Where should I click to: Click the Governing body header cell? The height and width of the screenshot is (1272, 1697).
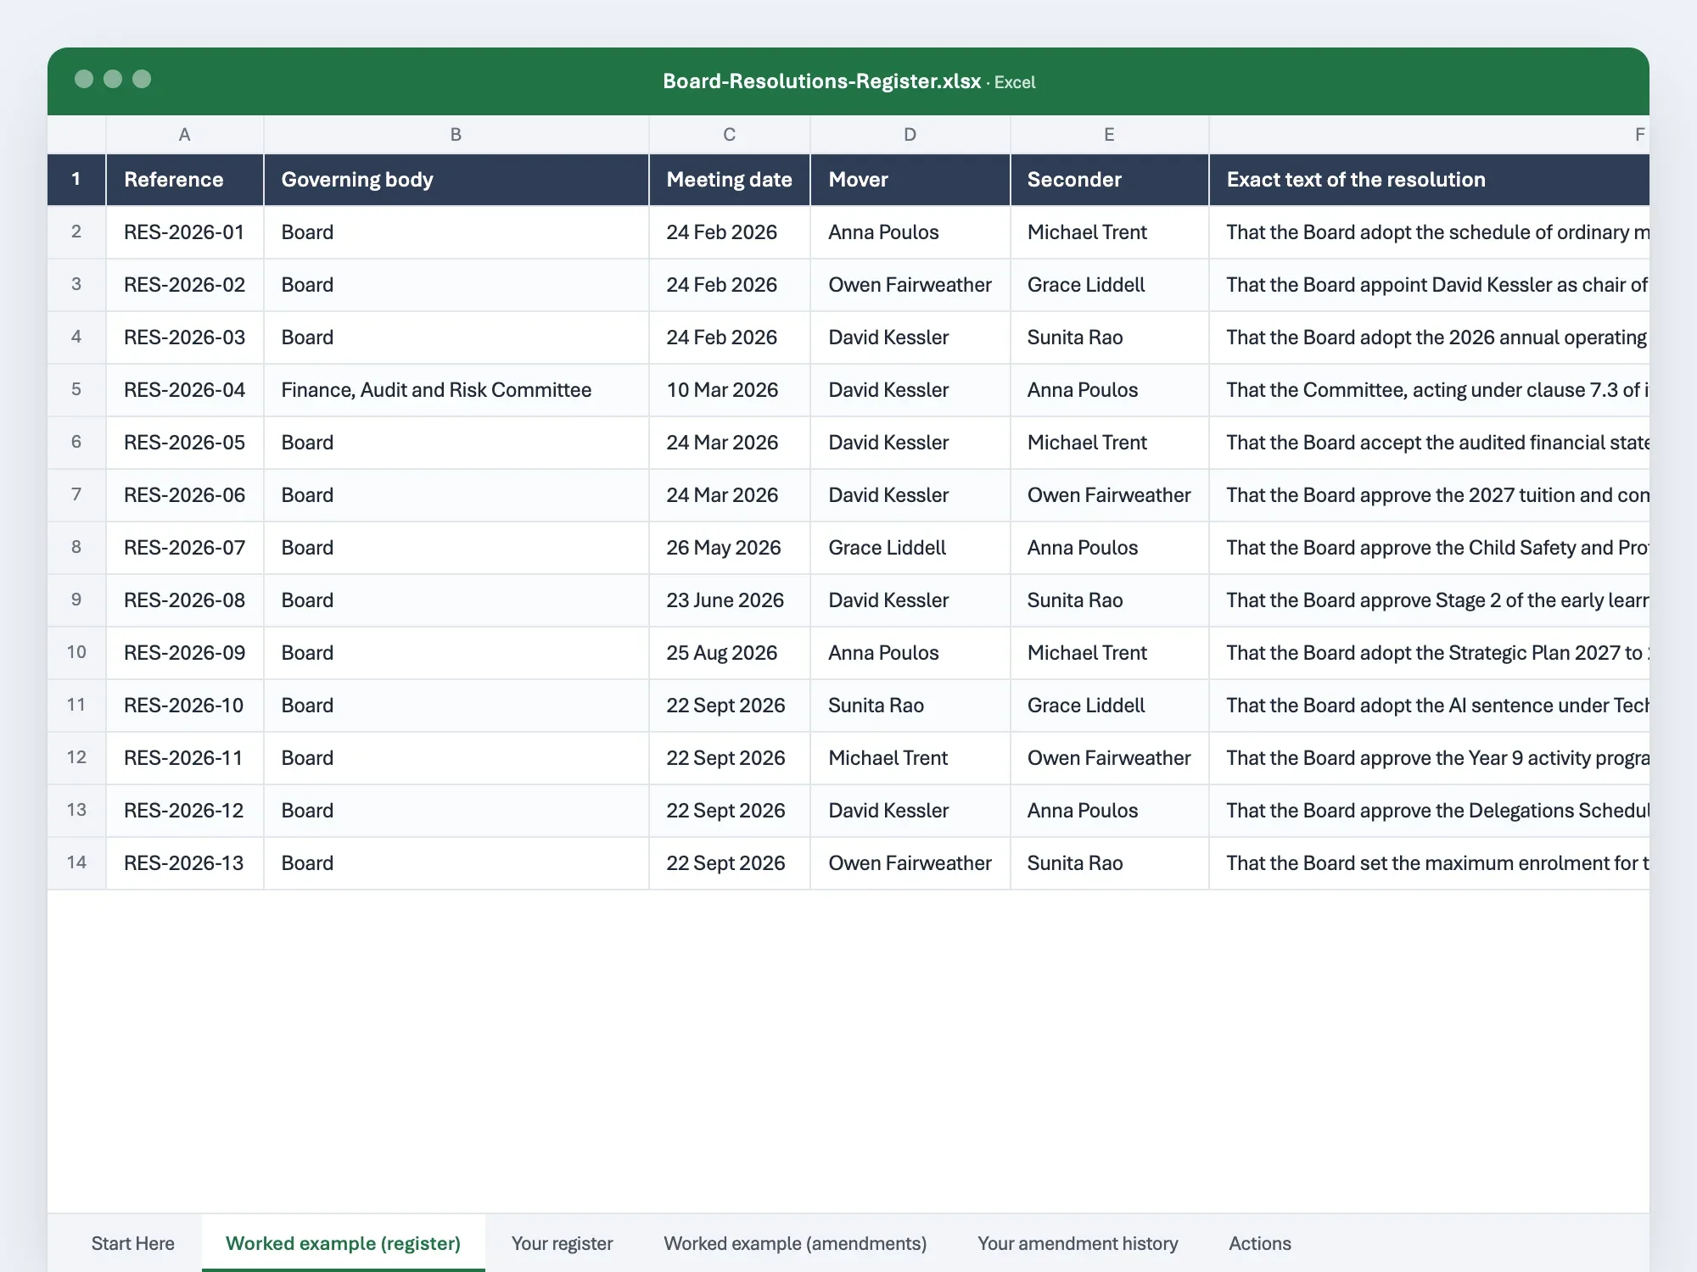(456, 179)
